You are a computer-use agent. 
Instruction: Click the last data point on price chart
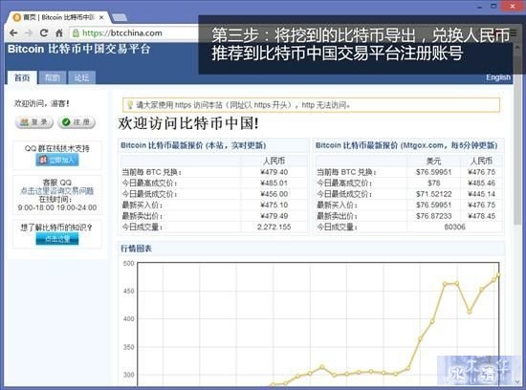pos(498,275)
